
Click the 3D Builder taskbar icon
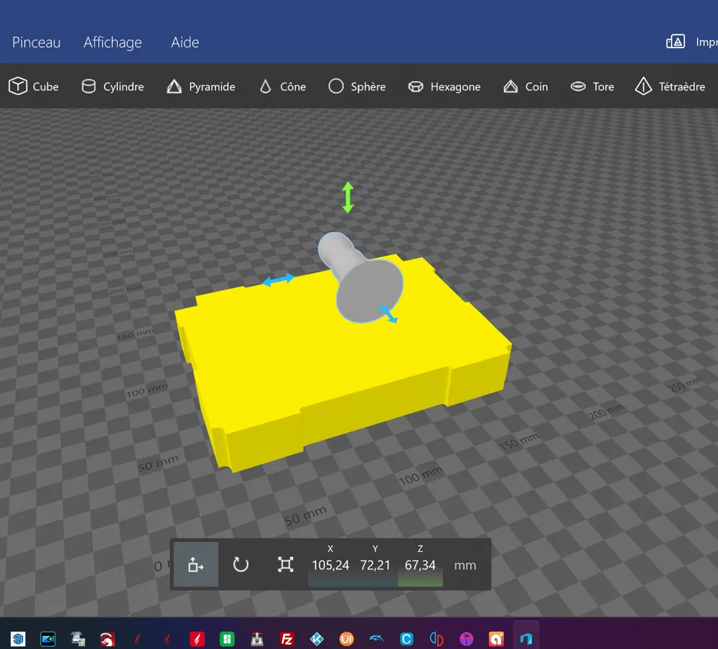[x=526, y=638]
